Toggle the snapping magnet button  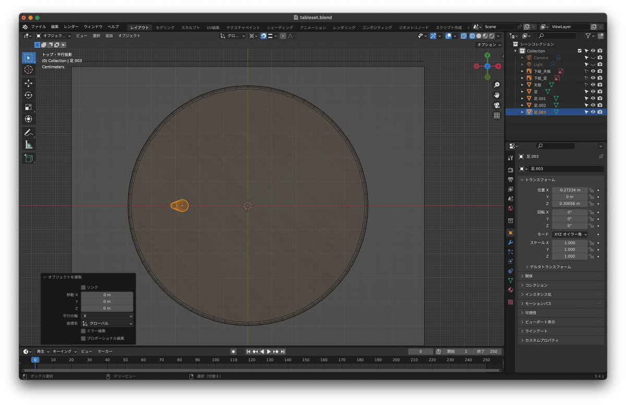[x=263, y=36]
